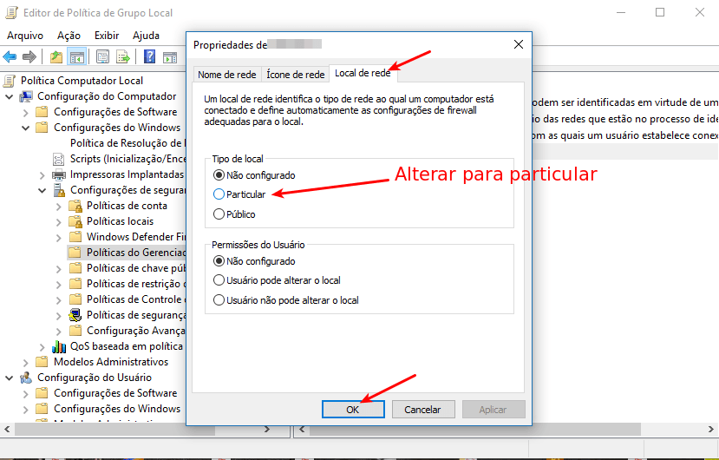719x460 pixels.
Task: Click the Scripts (Inicialização) icon
Action: 59,159
